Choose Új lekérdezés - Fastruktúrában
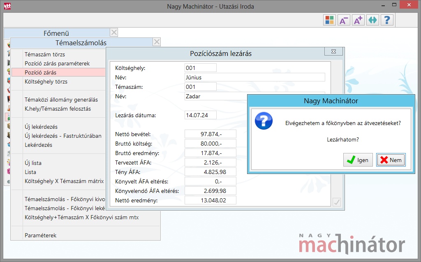Image resolution: width=421 pixels, height=262 pixels. [x=63, y=136]
